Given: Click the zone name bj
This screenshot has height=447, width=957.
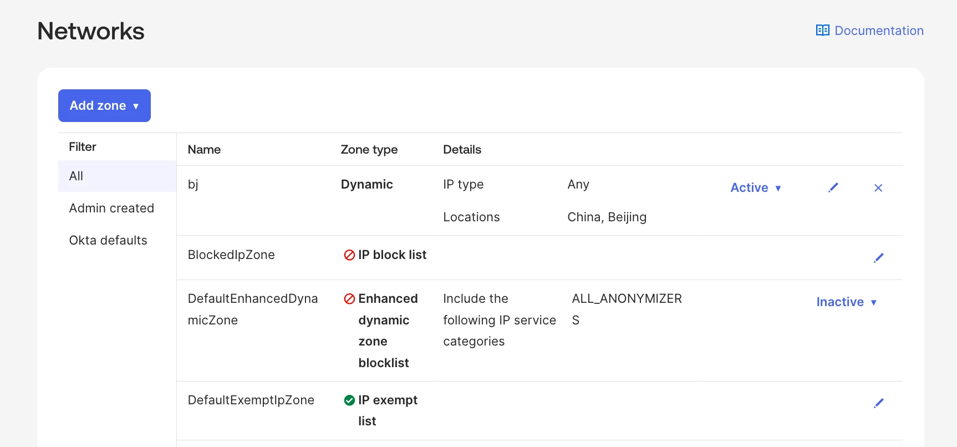Looking at the screenshot, I should point(193,185).
